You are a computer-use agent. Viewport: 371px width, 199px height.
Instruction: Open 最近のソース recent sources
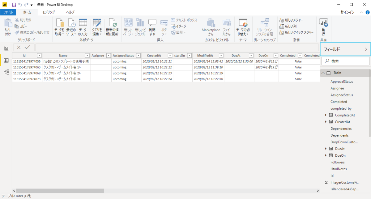point(71,27)
